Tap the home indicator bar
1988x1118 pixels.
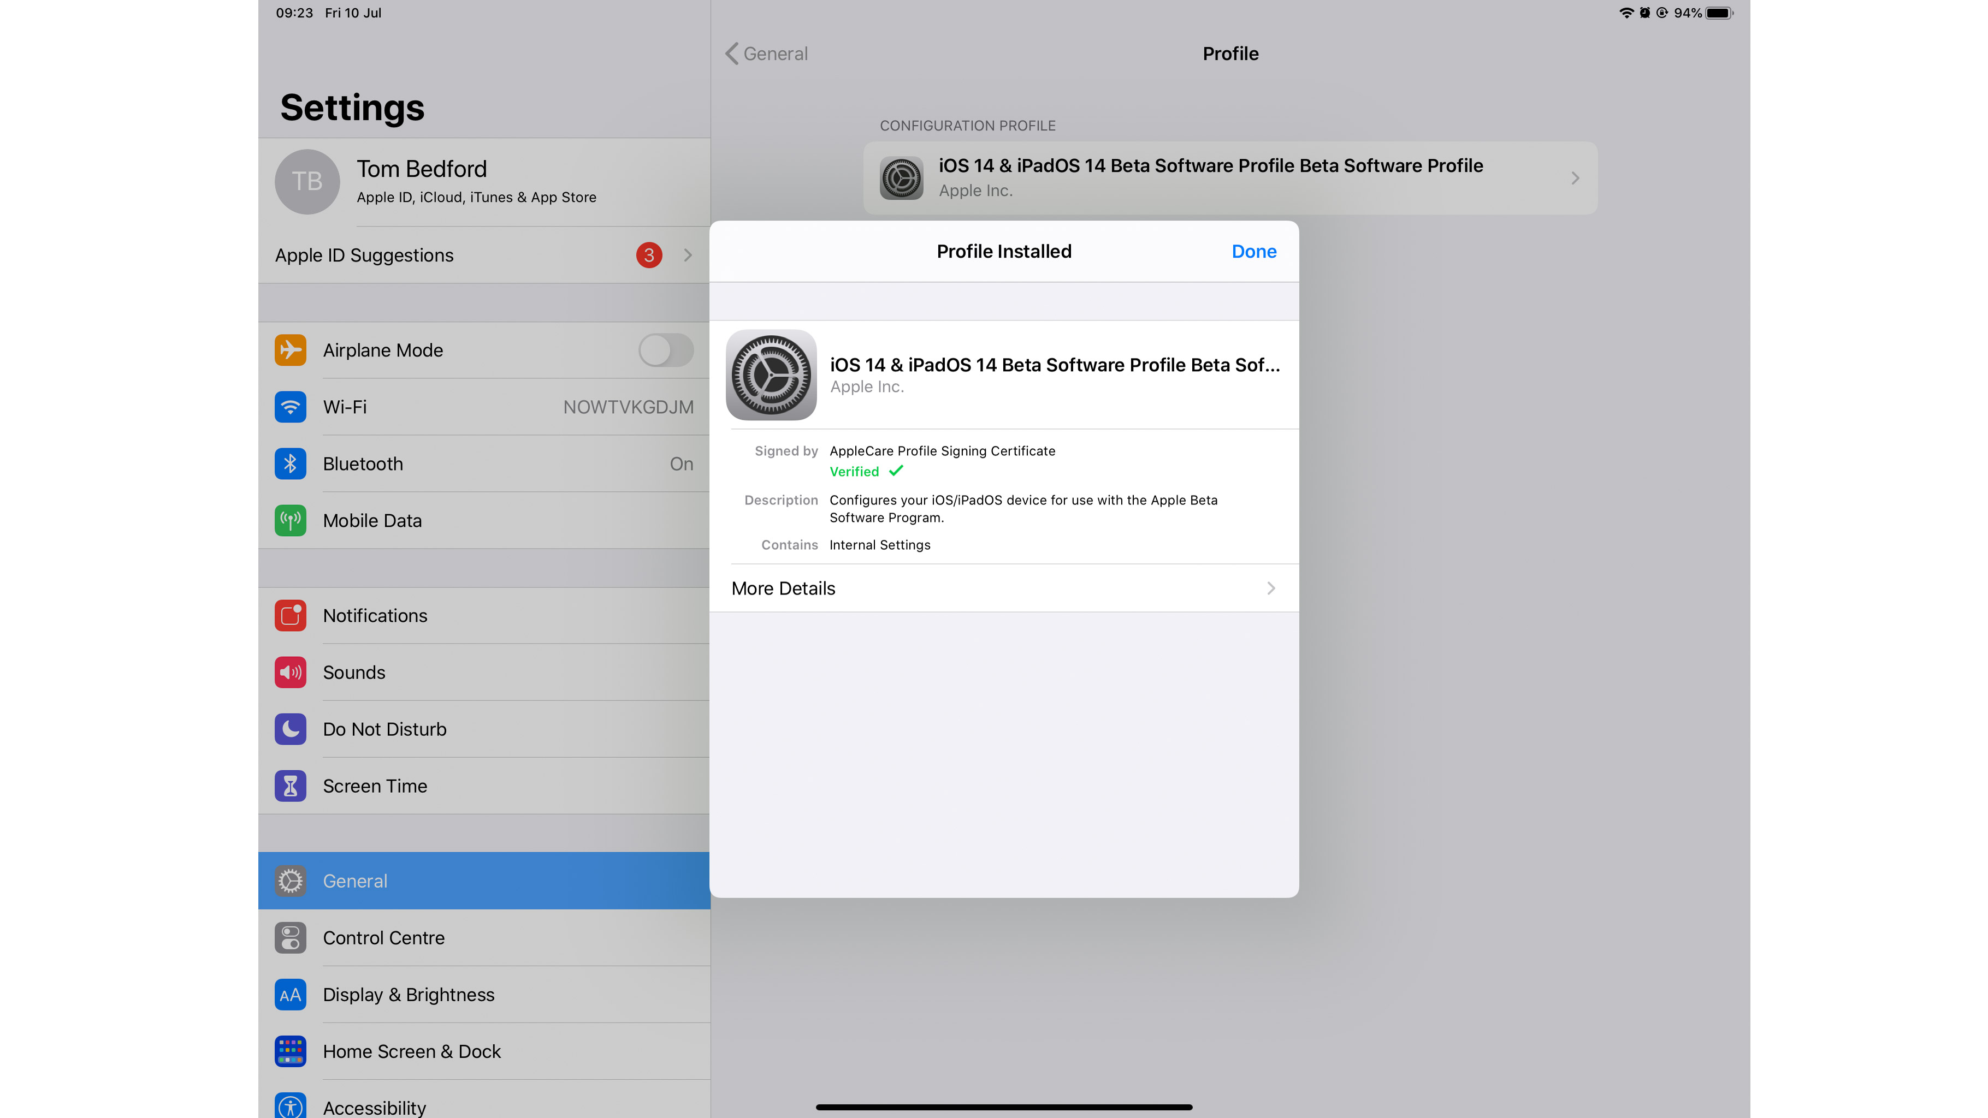tap(1004, 1107)
